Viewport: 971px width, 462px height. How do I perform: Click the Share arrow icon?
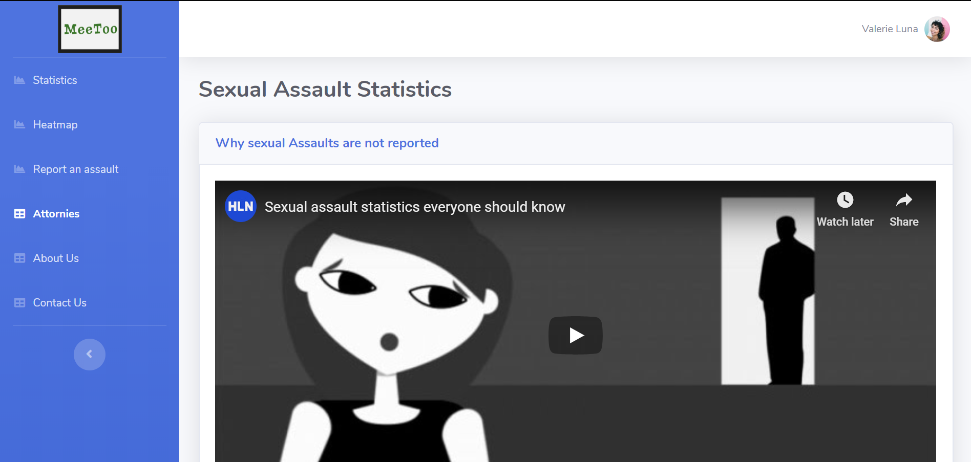coord(904,200)
